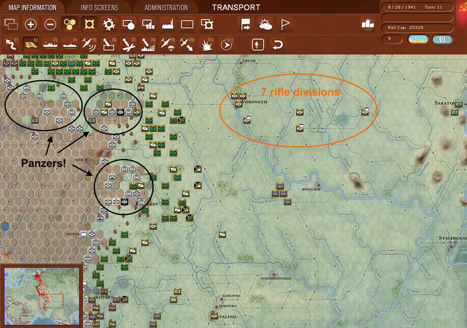Click the teal pill showing 0
The image size is (467, 328).
(x=442, y=40)
